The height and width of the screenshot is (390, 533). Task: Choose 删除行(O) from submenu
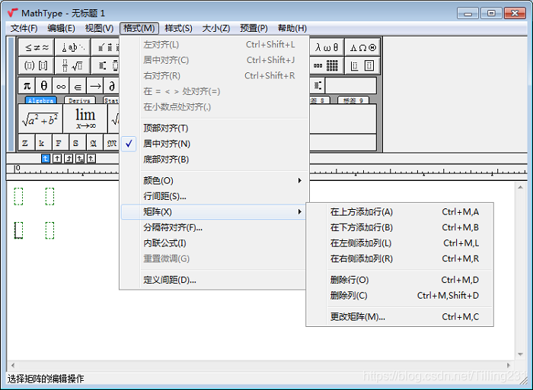tap(400, 280)
